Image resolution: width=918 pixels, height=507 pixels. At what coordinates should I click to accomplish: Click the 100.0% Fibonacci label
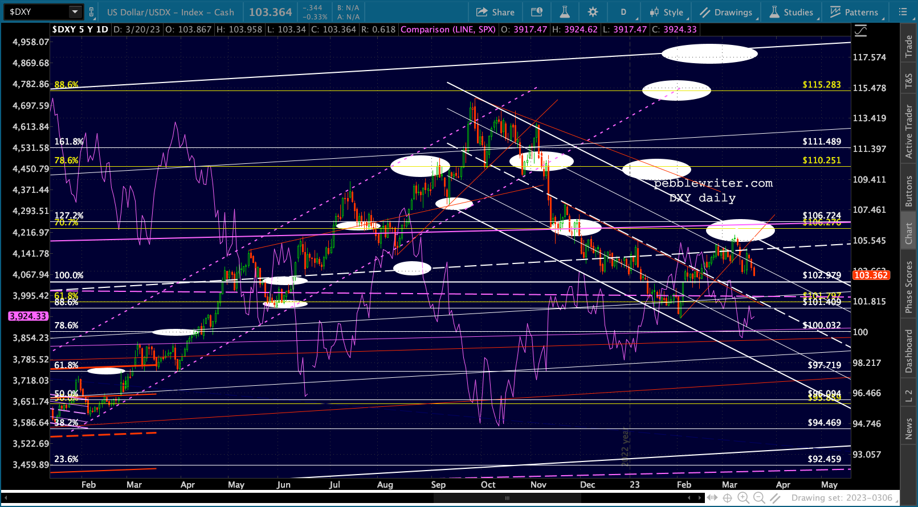pyautogui.click(x=69, y=275)
